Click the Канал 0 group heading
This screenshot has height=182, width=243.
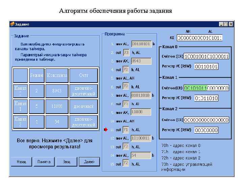[170, 47]
